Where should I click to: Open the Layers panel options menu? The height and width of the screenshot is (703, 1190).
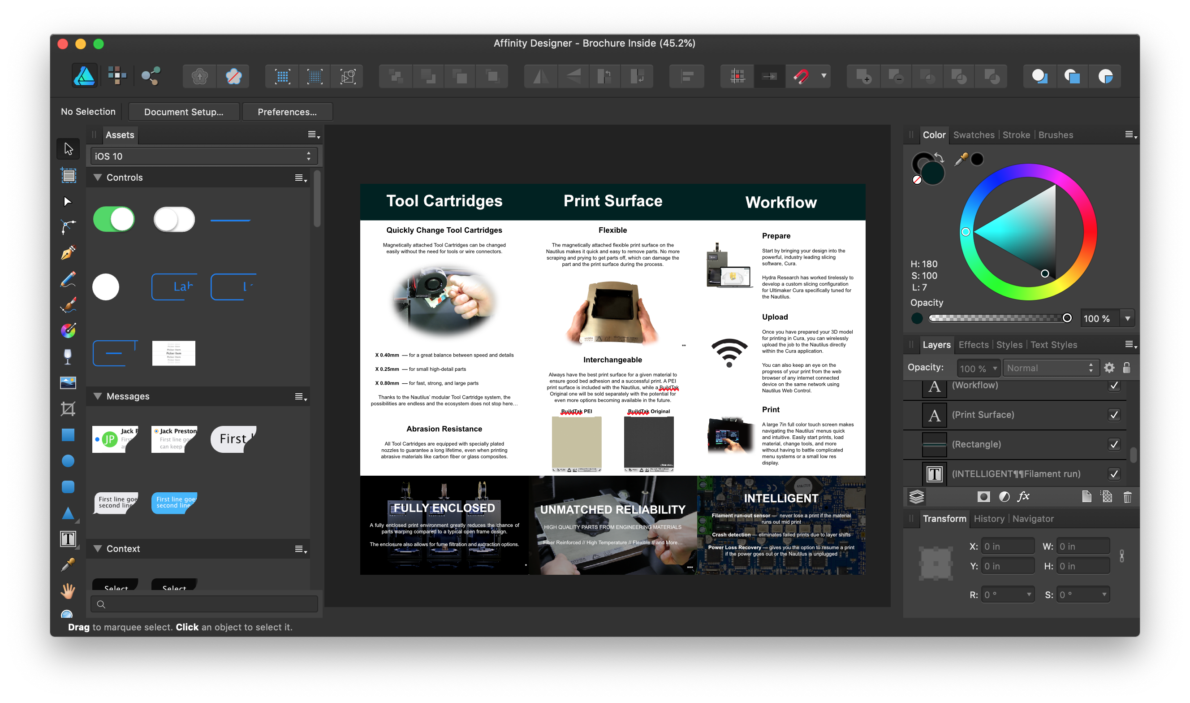tap(1131, 344)
